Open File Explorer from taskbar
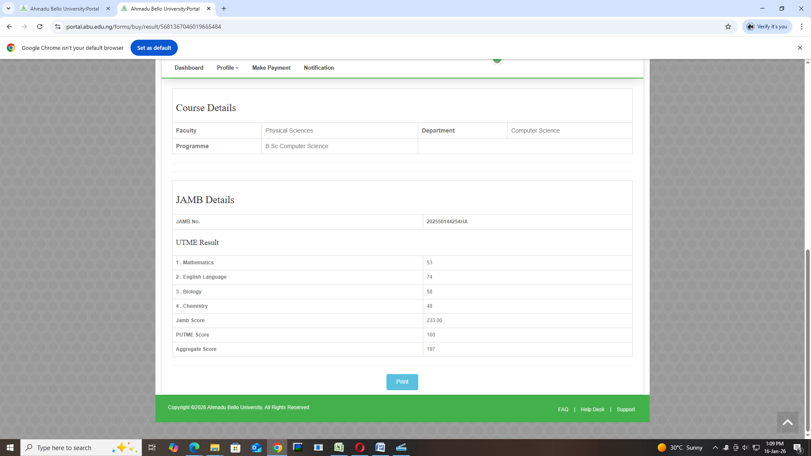 215,448
